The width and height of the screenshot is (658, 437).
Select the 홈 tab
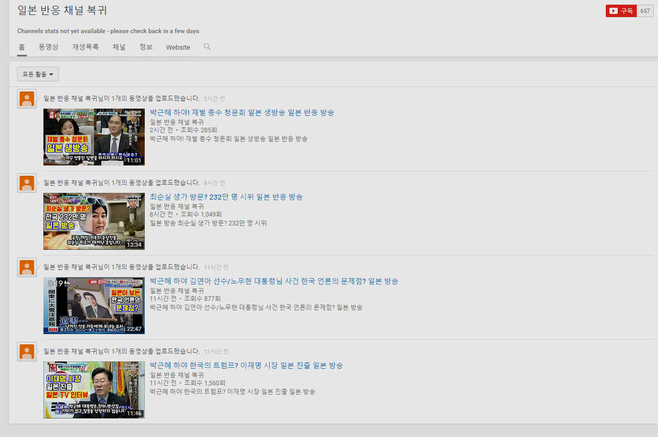[x=22, y=47]
